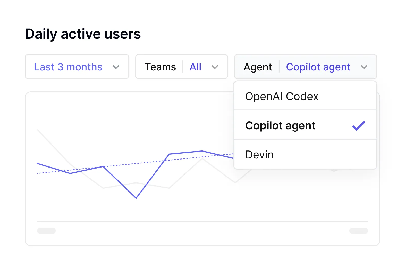The width and height of the screenshot is (405, 271).
Task: Click the chevron beside Last 3 months
Action: [x=116, y=67]
